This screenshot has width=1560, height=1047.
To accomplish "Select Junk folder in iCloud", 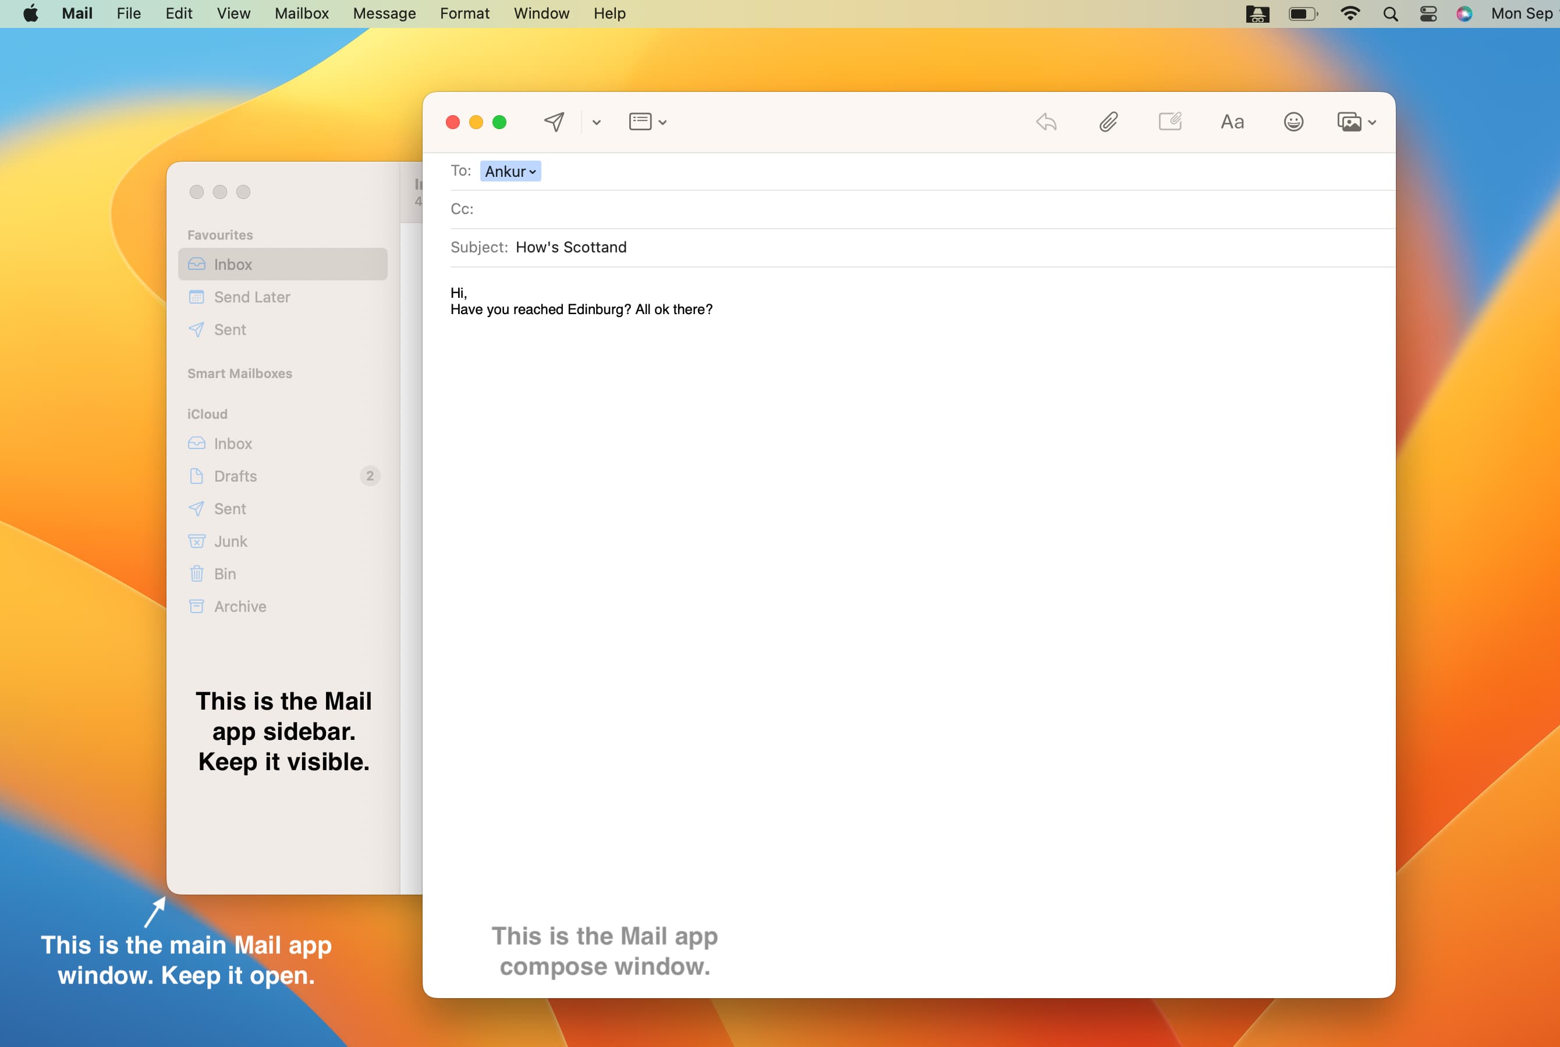I will click(229, 541).
